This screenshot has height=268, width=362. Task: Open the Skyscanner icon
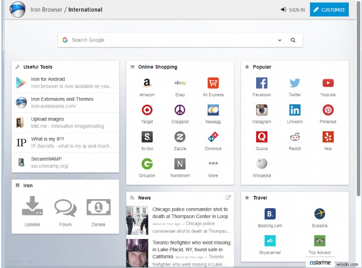pos(270,241)
